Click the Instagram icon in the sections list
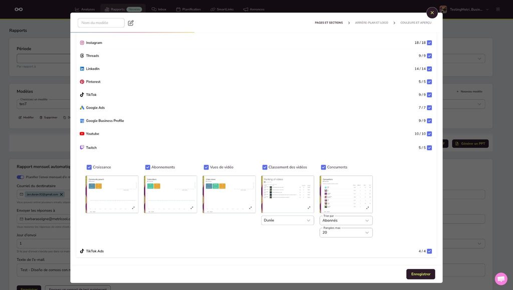Image resolution: width=513 pixels, height=290 pixels. 82,43
